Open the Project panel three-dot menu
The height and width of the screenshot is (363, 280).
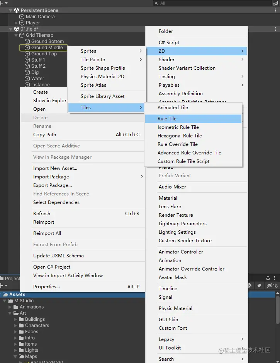tap(275, 278)
